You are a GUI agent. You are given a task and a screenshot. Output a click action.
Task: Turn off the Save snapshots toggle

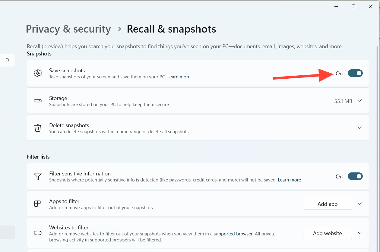pos(355,73)
